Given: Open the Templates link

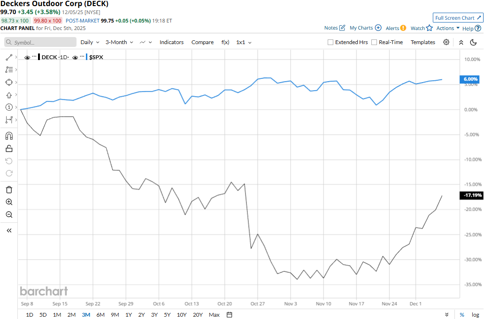Looking at the screenshot, I should tap(423, 42).
